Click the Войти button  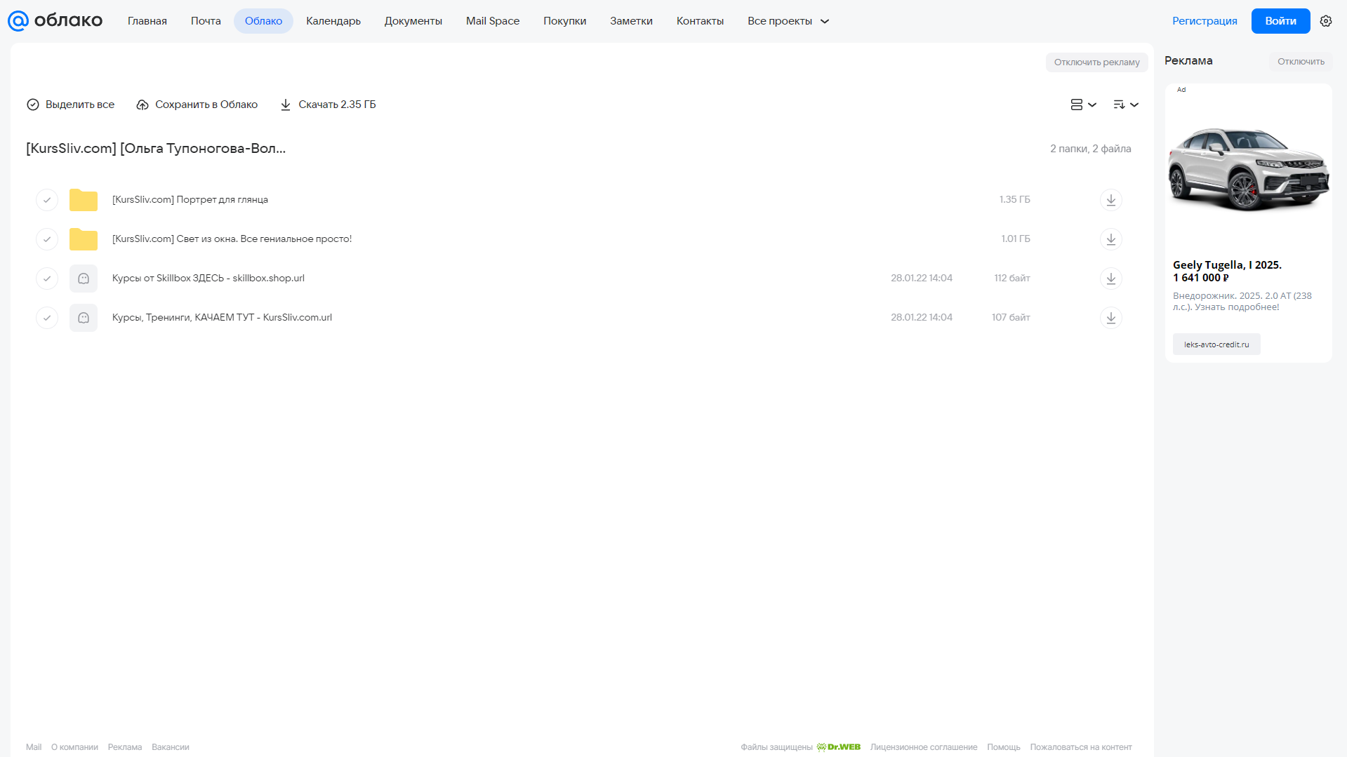1280,21
